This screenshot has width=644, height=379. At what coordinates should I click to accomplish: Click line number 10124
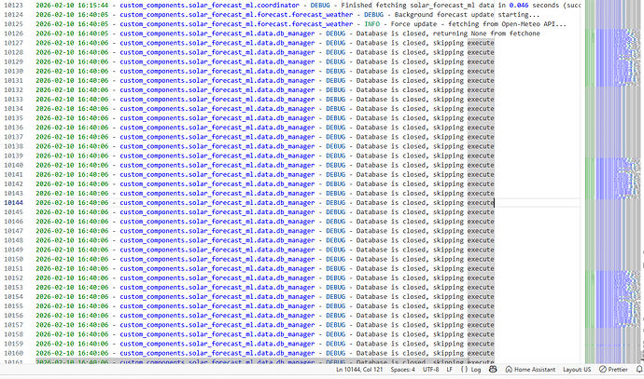[14, 15]
